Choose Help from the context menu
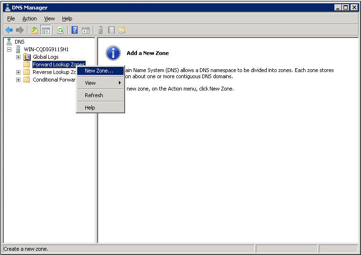The image size is (361, 255). [x=100, y=108]
